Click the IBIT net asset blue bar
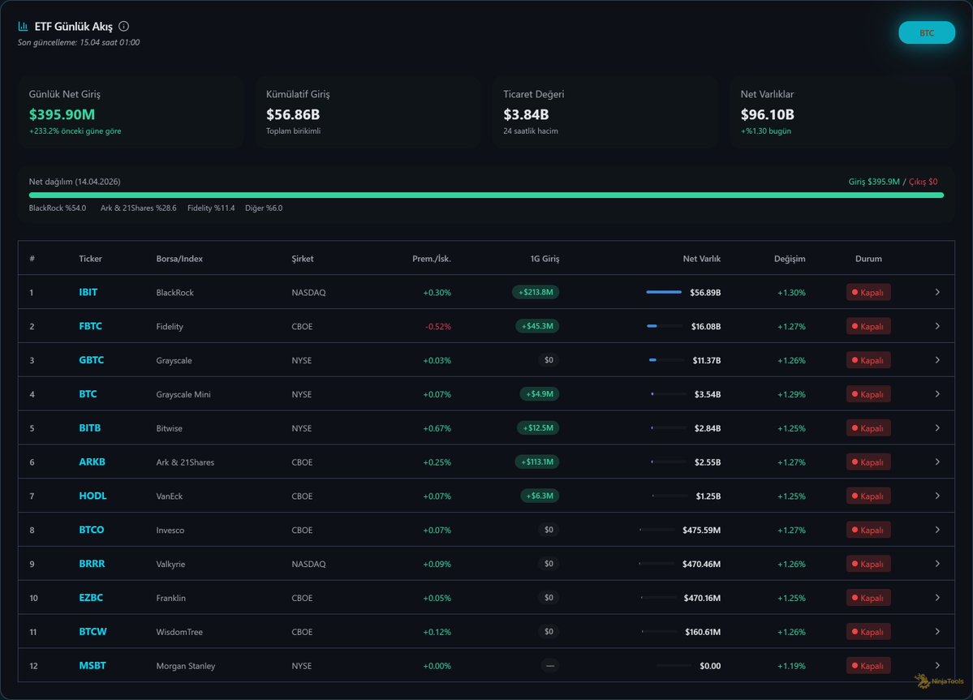Screen dimensions: 973x700 [x=663, y=292]
